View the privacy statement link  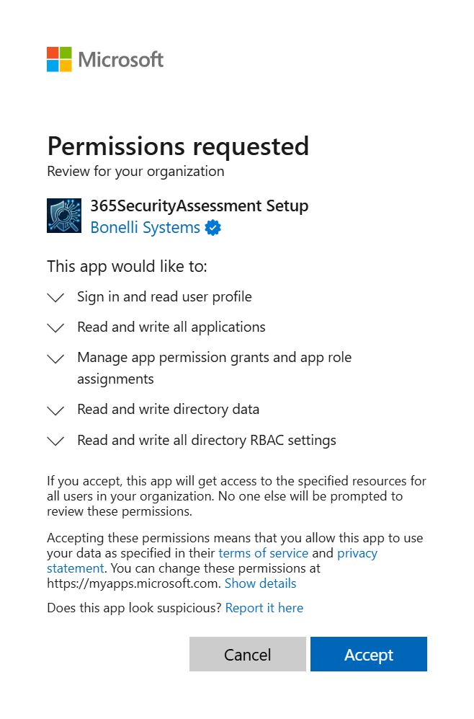[357, 553]
